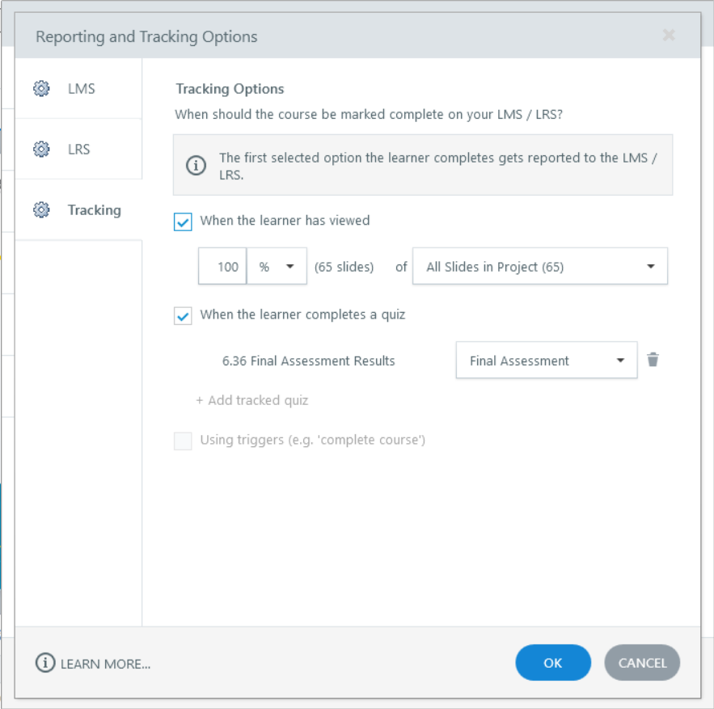The image size is (714, 709).
Task: Switch to the LMS tab
Action: point(81,89)
